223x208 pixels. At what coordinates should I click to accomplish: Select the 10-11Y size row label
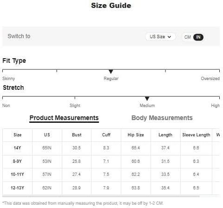17,174
